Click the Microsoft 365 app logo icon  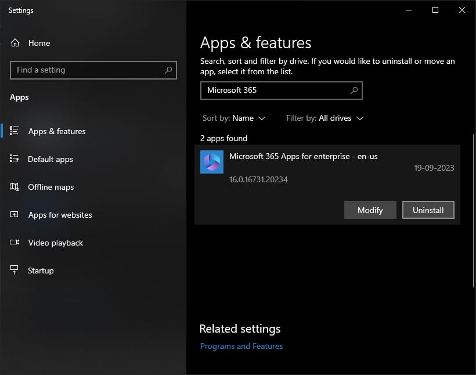tap(212, 162)
